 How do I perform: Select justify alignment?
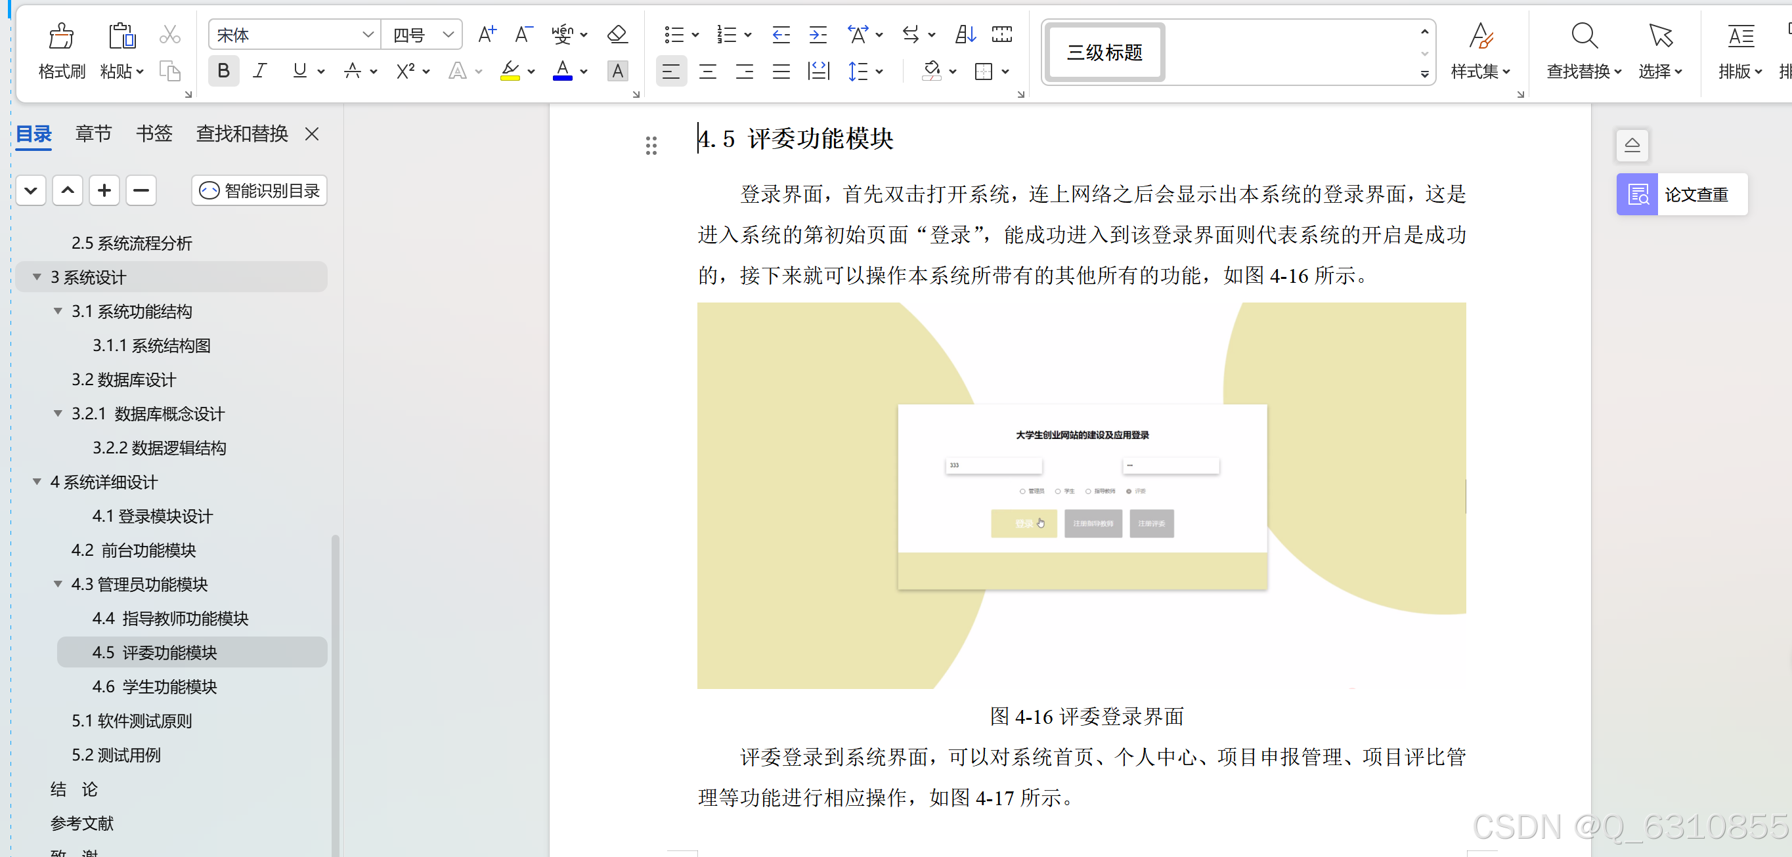tap(781, 71)
